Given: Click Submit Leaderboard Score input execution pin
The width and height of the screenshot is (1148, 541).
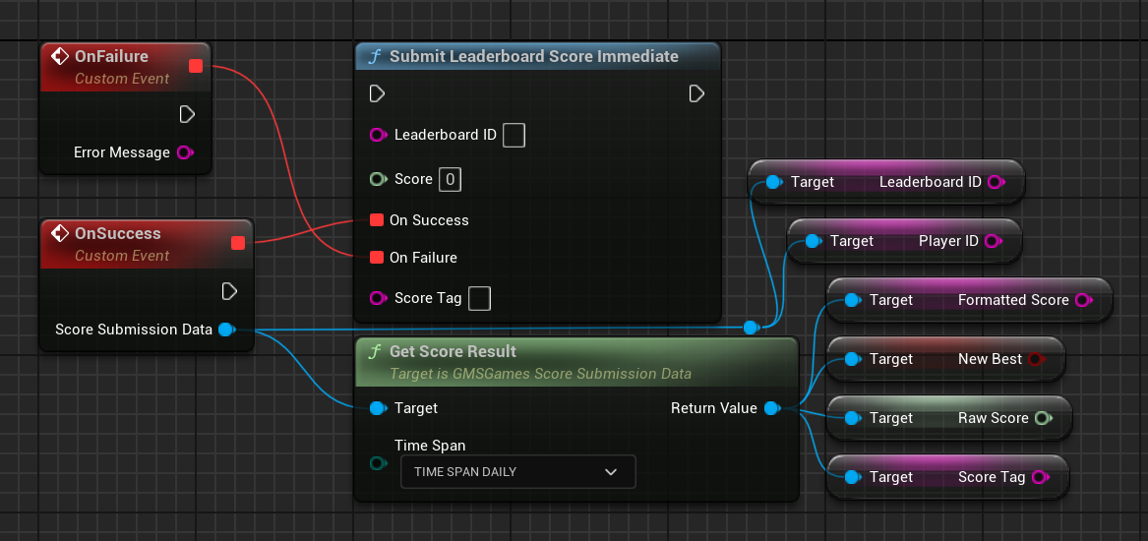Looking at the screenshot, I should (x=377, y=93).
